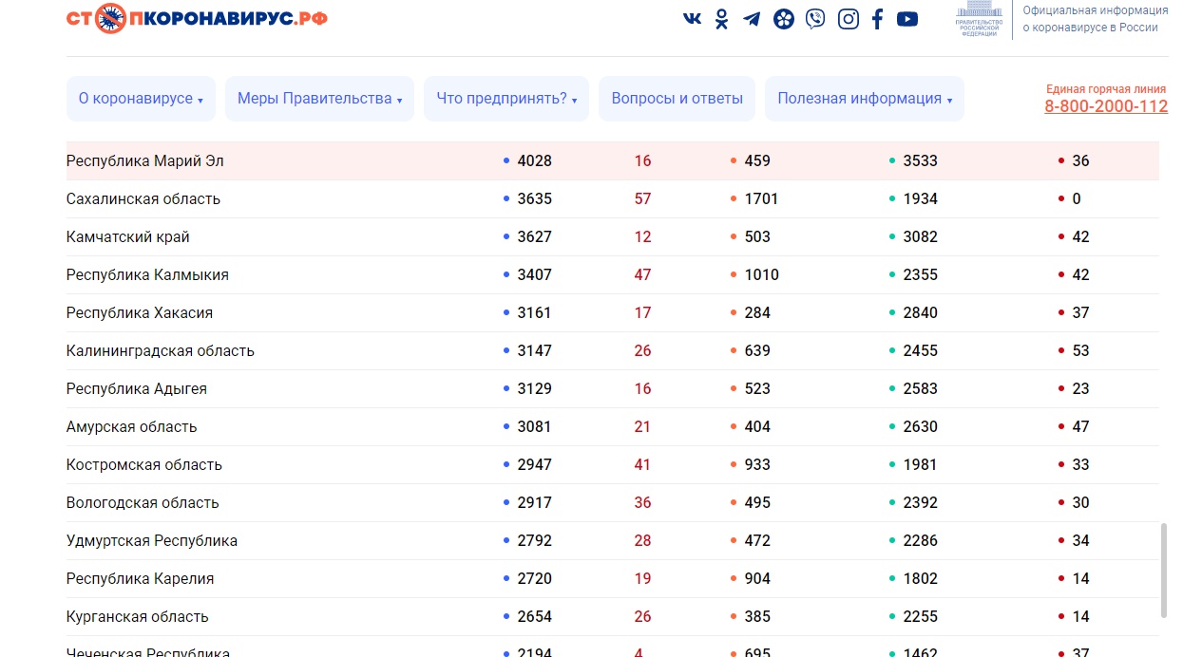
Task: Go to 'Вопросы и ответы' section
Action: [677, 99]
